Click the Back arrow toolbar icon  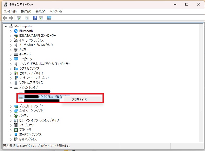[x=5, y=18]
